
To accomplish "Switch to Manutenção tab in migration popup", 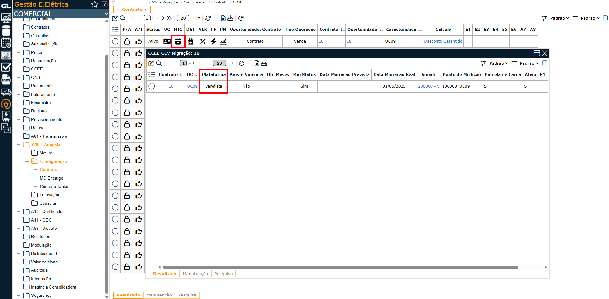I will click(195, 274).
